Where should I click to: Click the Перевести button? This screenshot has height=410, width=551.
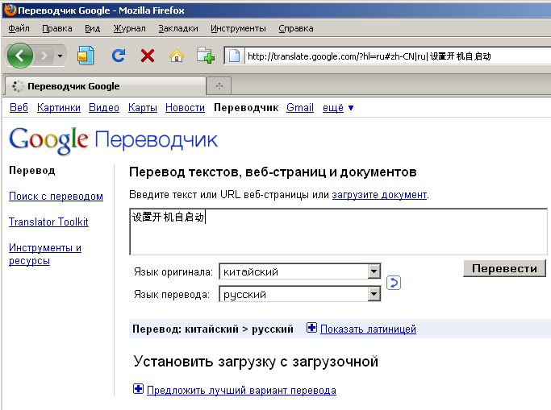(505, 268)
